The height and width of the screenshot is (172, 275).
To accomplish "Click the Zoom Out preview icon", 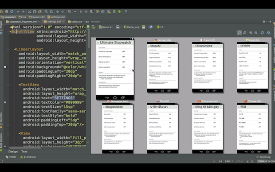I will click(256, 33).
